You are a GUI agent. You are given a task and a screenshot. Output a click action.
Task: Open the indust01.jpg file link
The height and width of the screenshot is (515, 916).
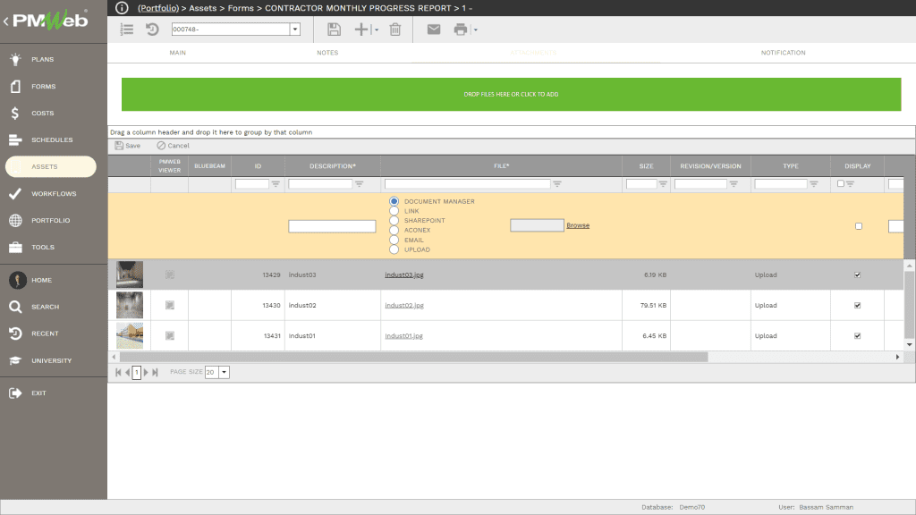403,336
